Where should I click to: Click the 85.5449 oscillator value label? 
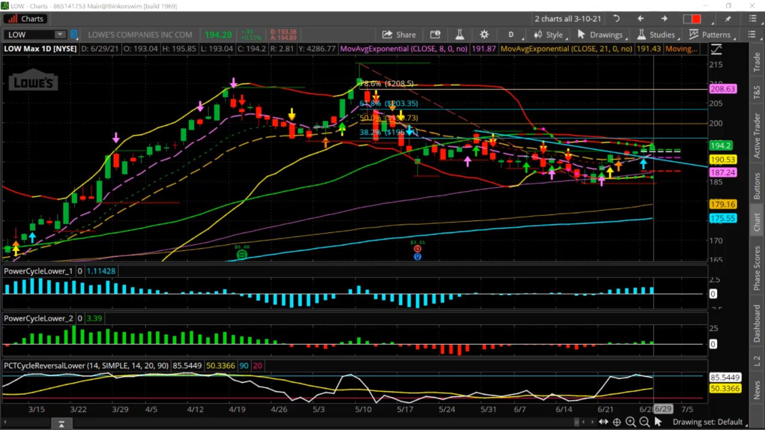click(x=725, y=377)
